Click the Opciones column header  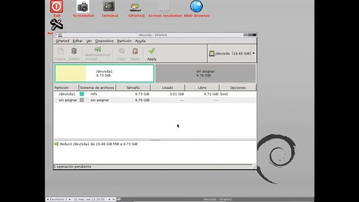pos(238,88)
